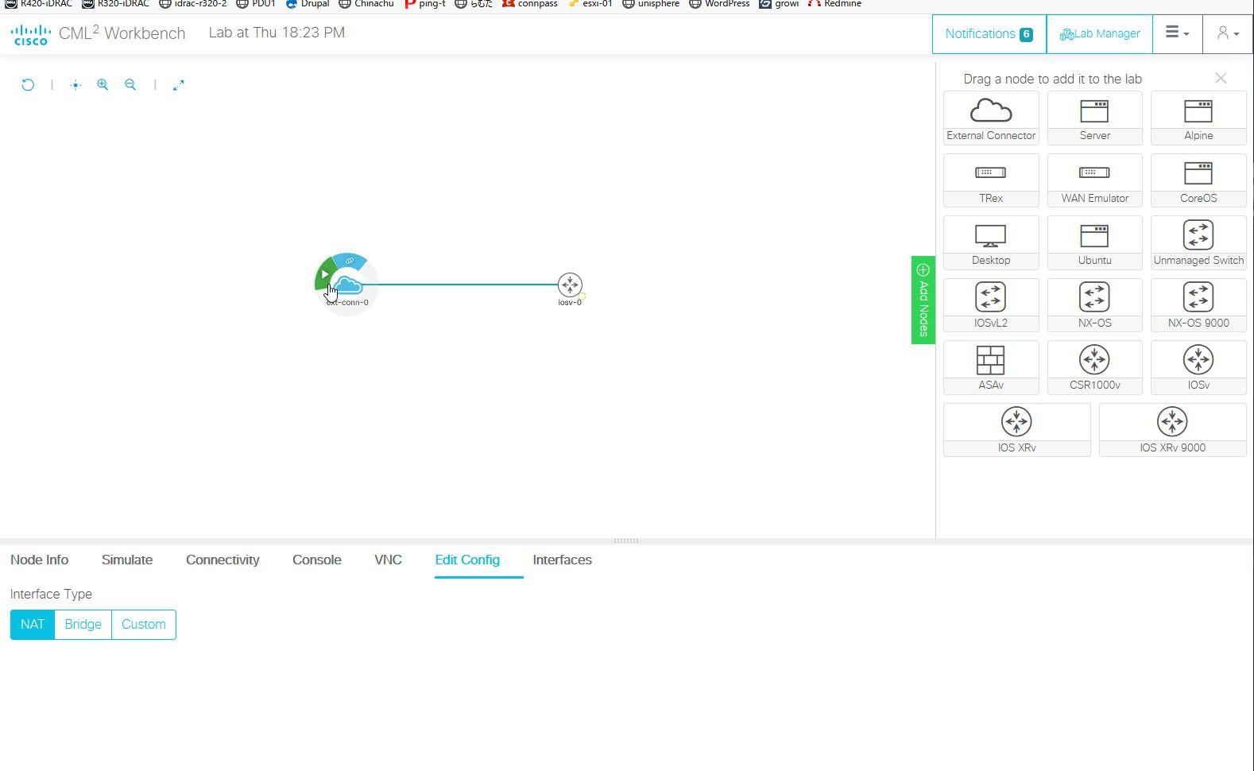Viewport: 1254px width, 771px height.
Task: Open the Console tab
Action: (317, 560)
